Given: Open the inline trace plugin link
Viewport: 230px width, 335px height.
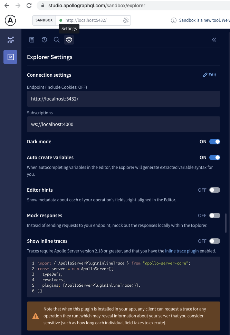Looking at the screenshot, I should click(x=182, y=251).
